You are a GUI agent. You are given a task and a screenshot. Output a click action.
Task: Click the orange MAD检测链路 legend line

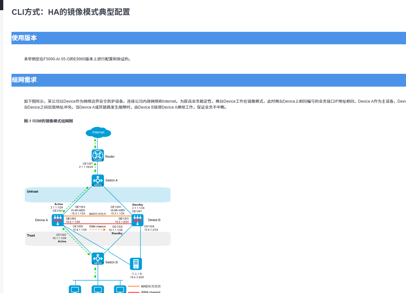point(133,286)
